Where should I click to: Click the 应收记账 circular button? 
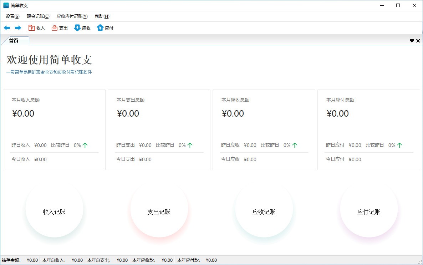point(264,212)
